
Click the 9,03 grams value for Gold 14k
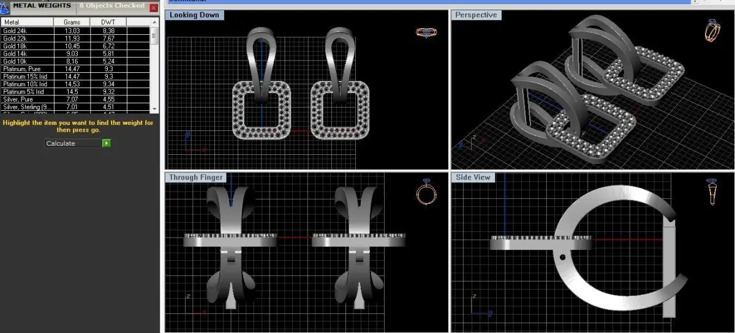click(x=72, y=53)
